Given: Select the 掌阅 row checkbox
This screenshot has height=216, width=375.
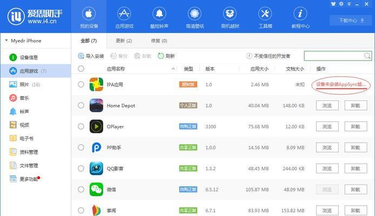Looking at the screenshot, I should coord(81,211).
